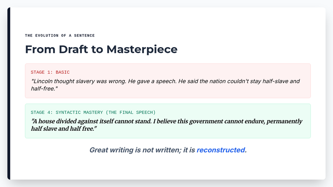
Task: Click the word "Masterpiece" in the title
Action: (142, 50)
